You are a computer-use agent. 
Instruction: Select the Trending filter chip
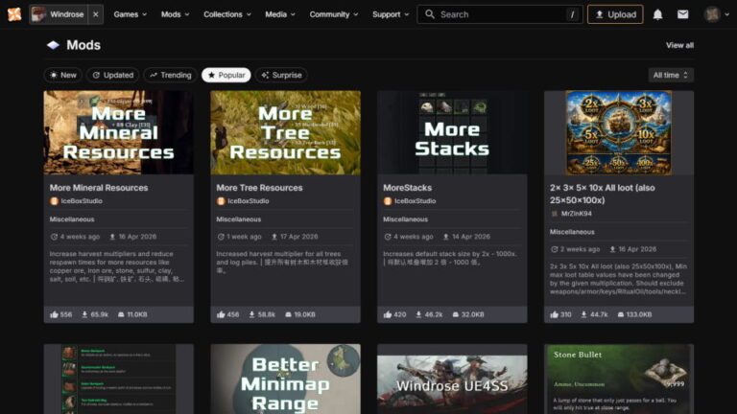tap(170, 75)
